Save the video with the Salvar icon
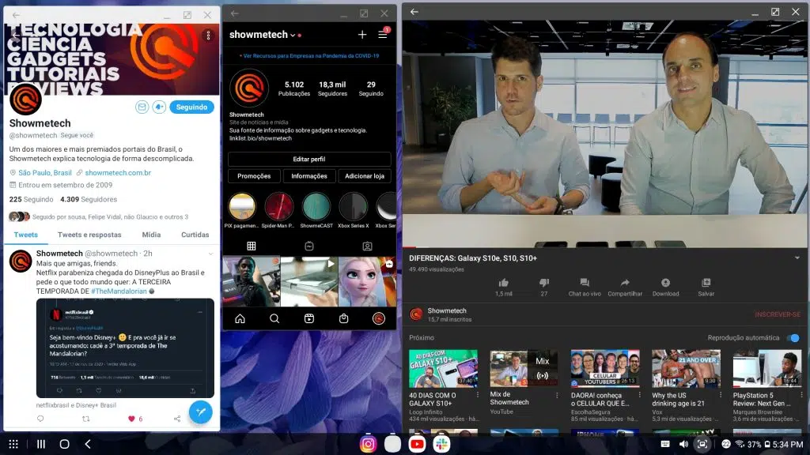Screen dimensions: 810x455 (x=706, y=283)
